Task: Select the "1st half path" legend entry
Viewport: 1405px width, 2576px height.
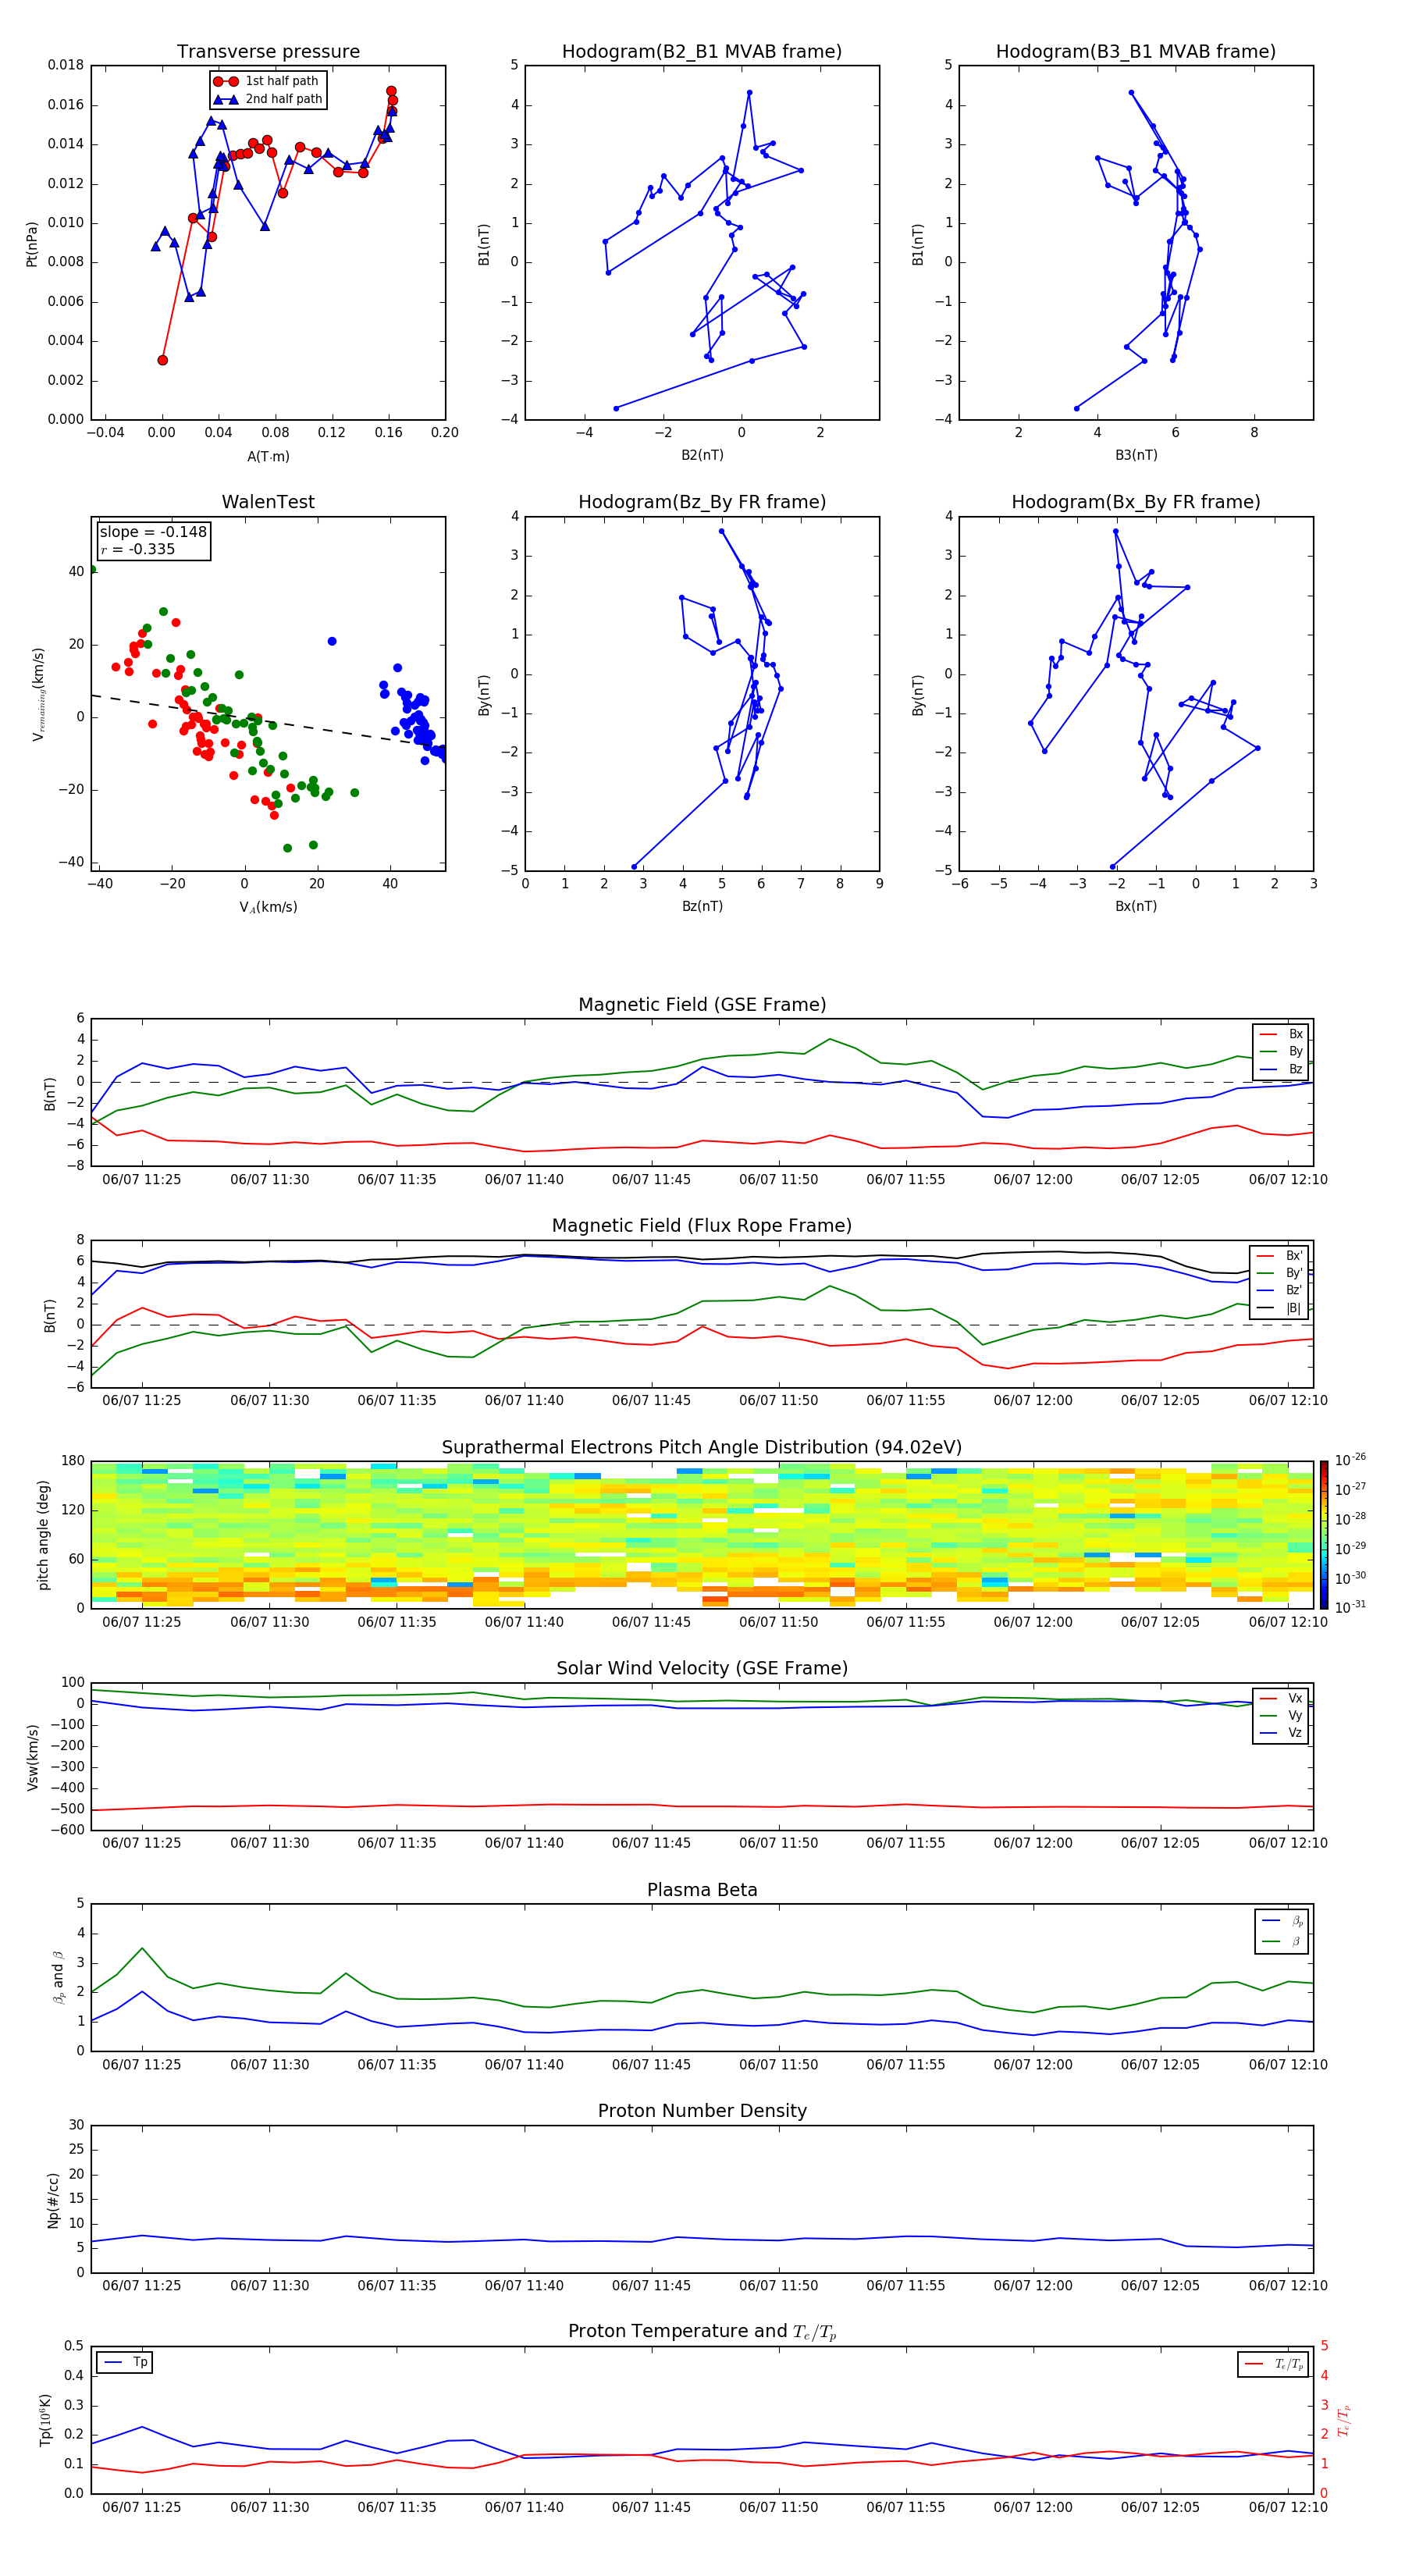Action: (x=267, y=81)
